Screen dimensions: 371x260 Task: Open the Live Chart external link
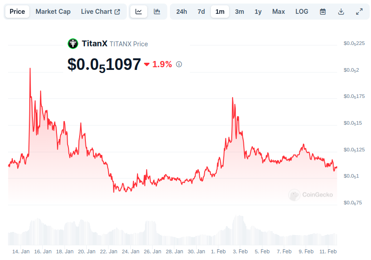pyautogui.click(x=101, y=12)
